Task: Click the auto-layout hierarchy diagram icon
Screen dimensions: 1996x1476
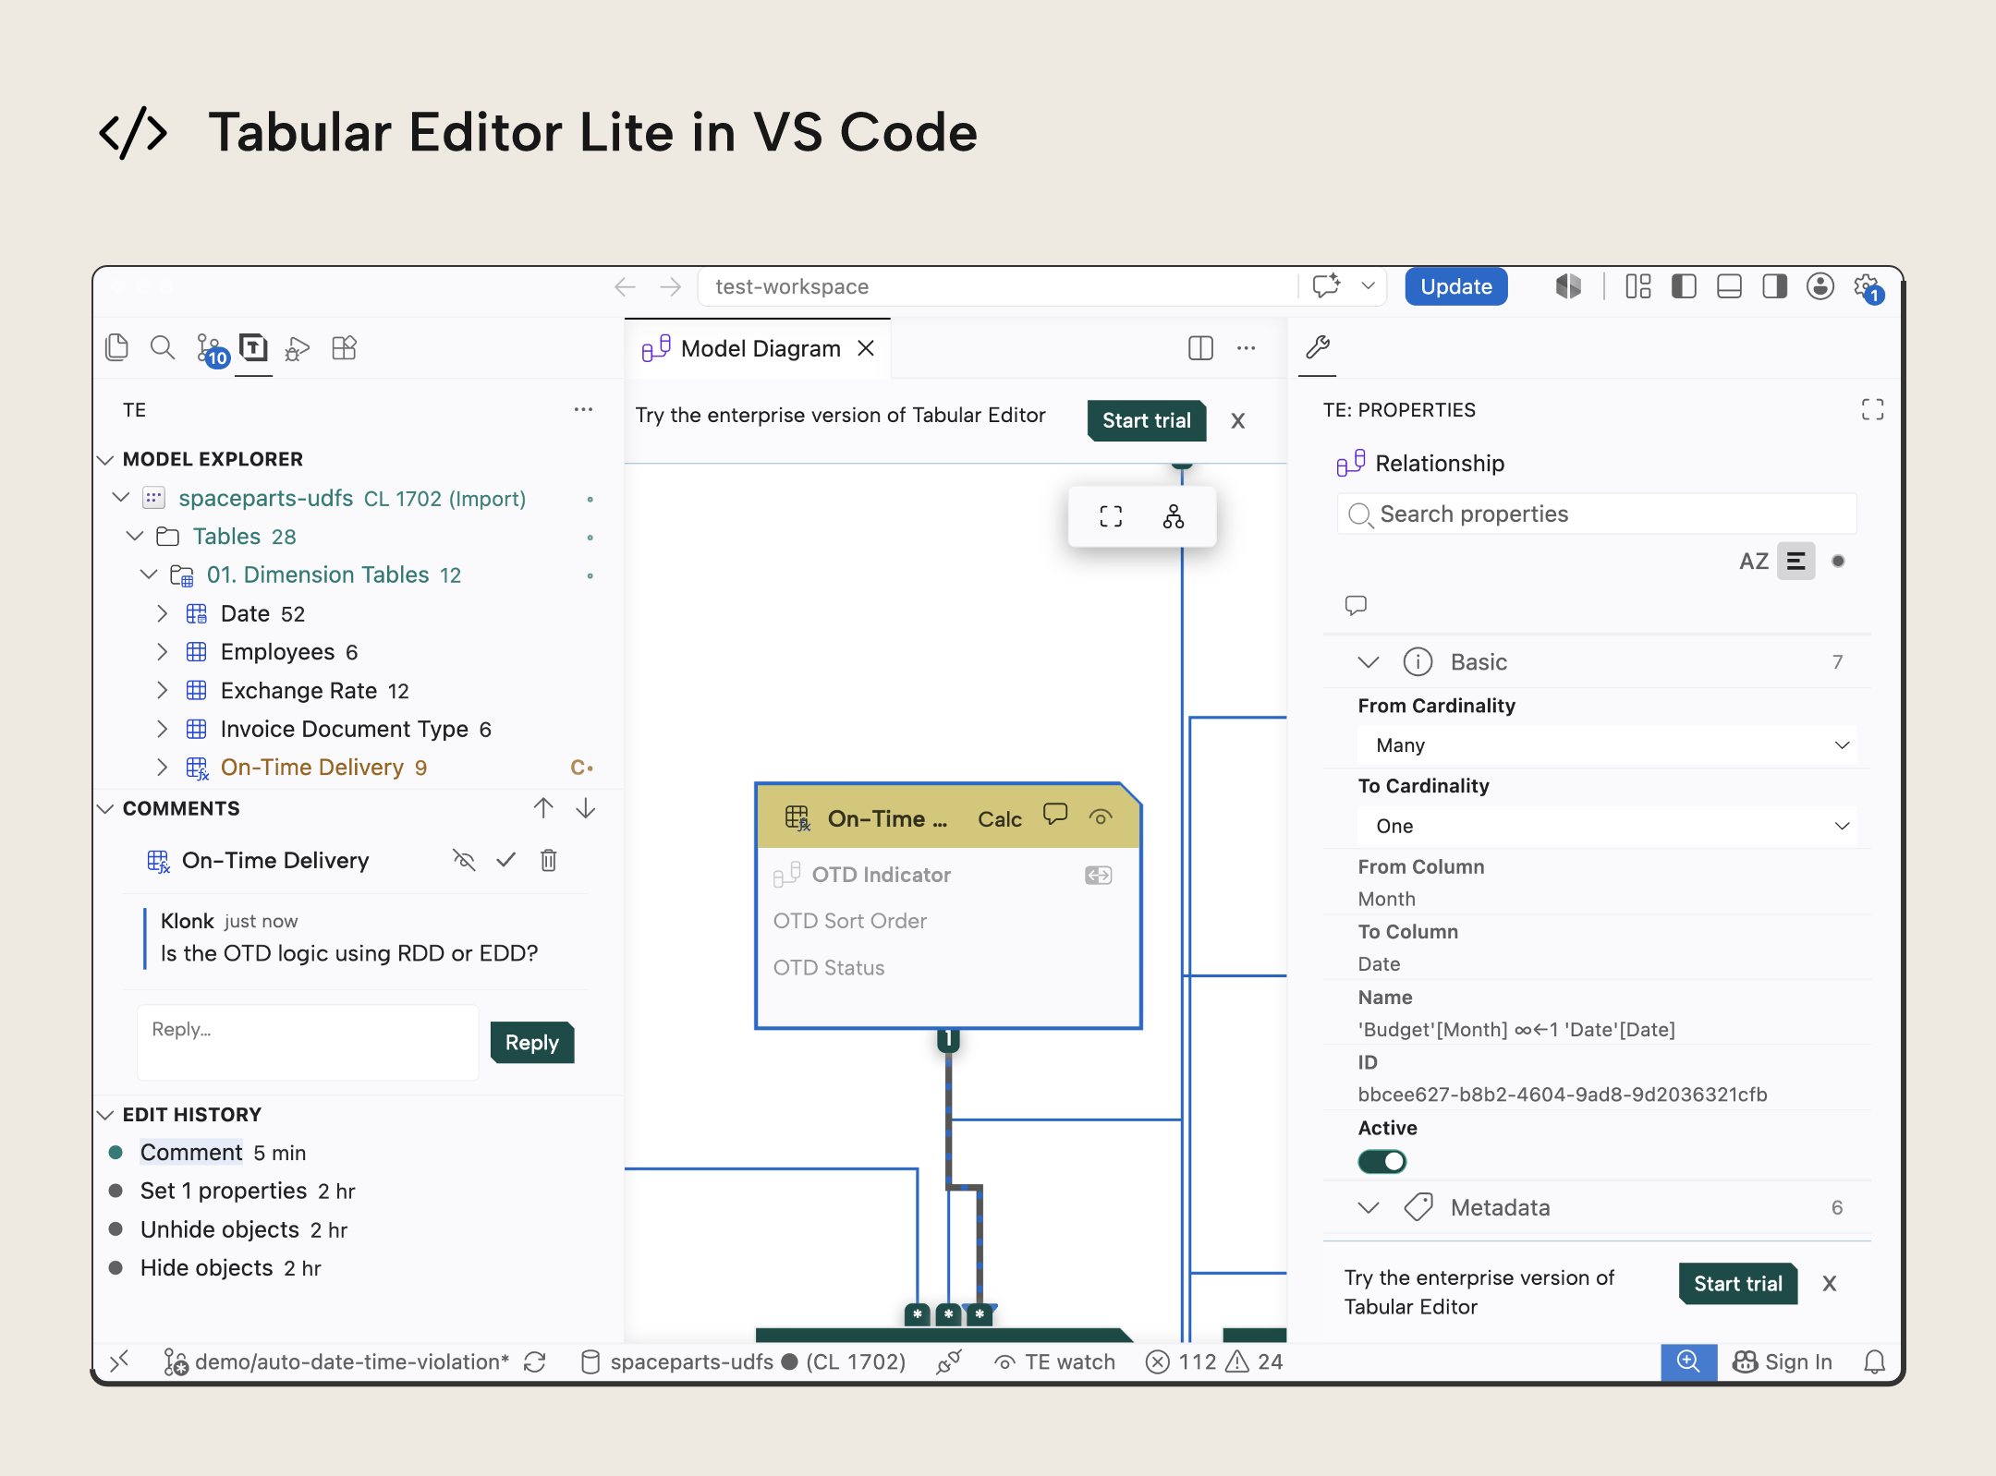Action: (x=1174, y=516)
